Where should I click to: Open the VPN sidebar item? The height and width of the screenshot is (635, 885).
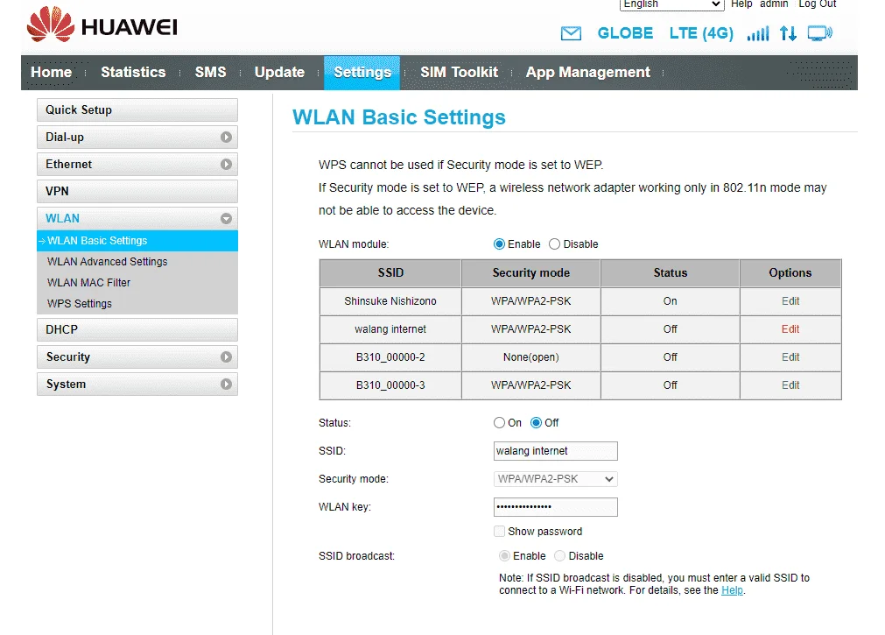point(137,192)
